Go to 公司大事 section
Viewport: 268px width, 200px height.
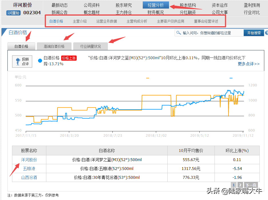coord(220,12)
